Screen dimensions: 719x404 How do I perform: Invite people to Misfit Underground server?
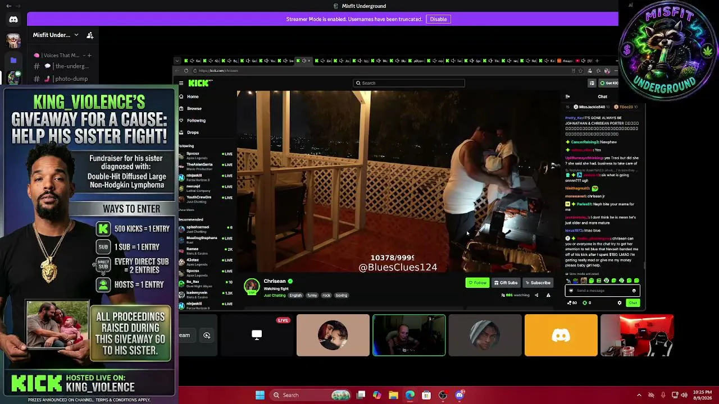90,35
